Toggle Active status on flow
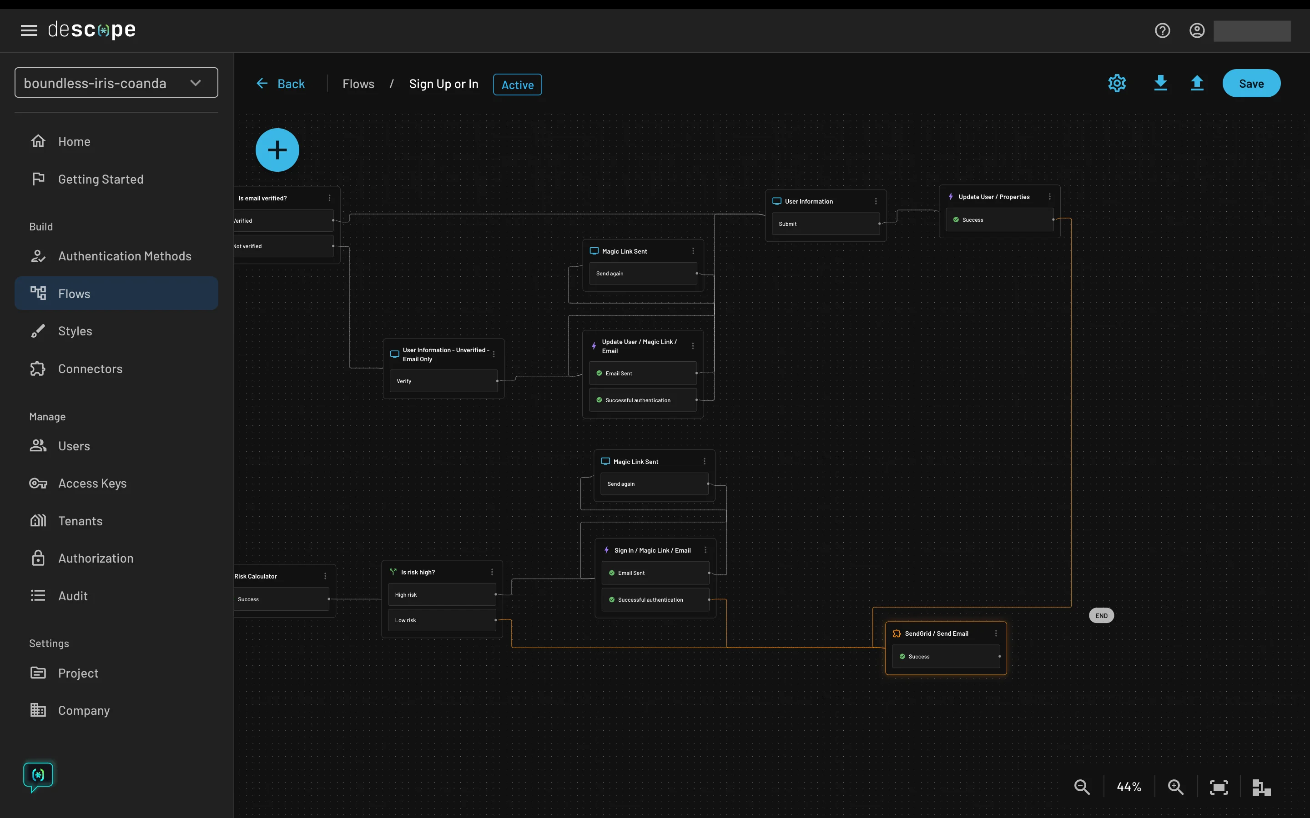 click(x=517, y=84)
